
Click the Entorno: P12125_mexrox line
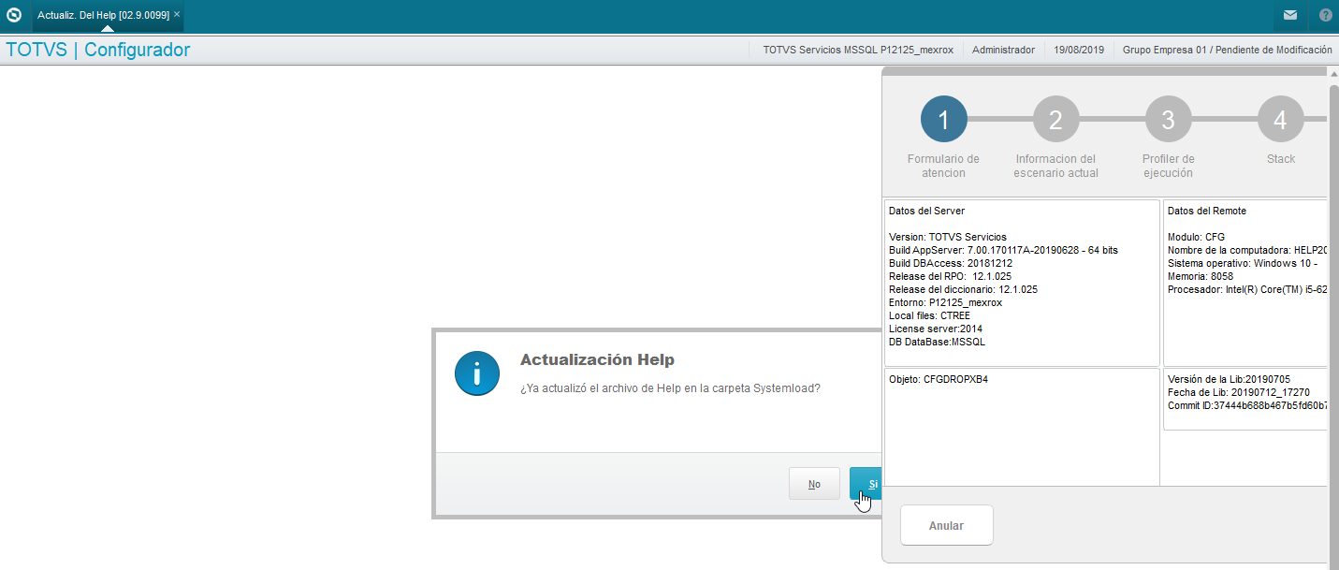click(x=945, y=302)
